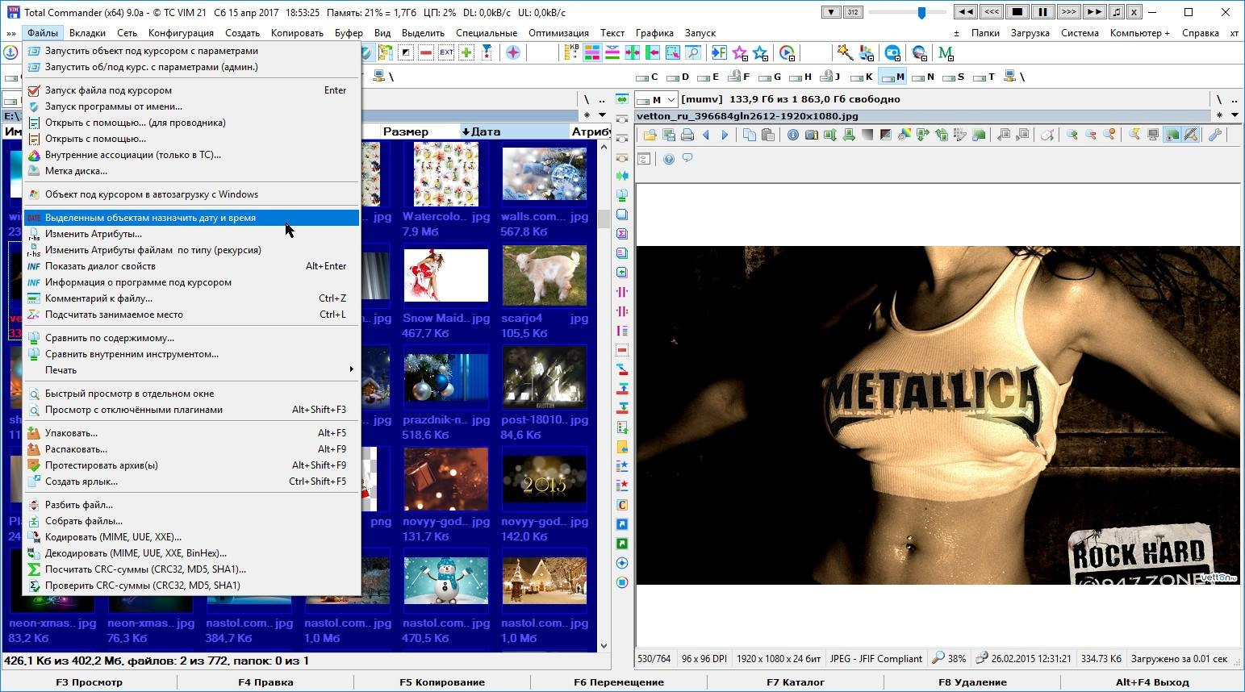The width and height of the screenshot is (1245, 692).
Task: Open the drive M dropdown in right panel
Action: tap(671, 100)
